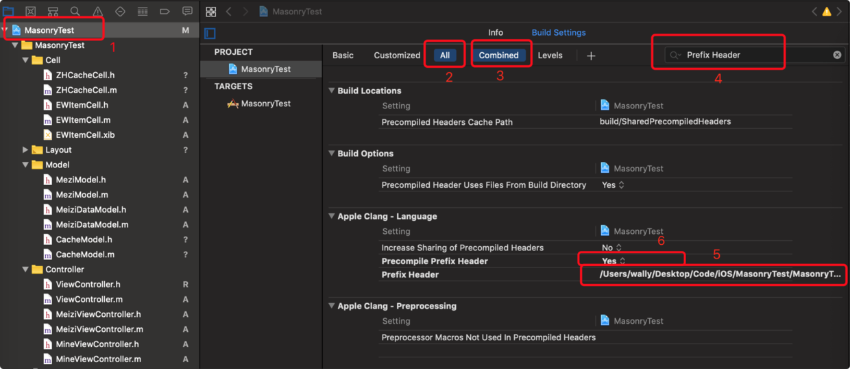Screen dimensions: 850x369
Task: Switch to the Info tab
Action: click(x=496, y=32)
